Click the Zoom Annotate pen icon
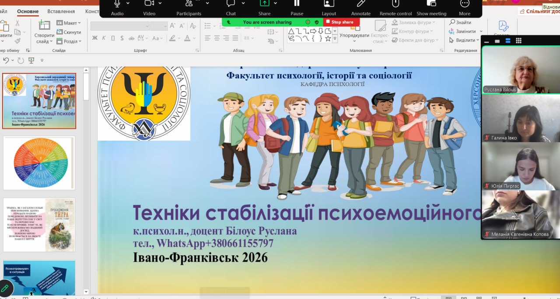The width and height of the screenshot is (560, 299). [x=360, y=4]
